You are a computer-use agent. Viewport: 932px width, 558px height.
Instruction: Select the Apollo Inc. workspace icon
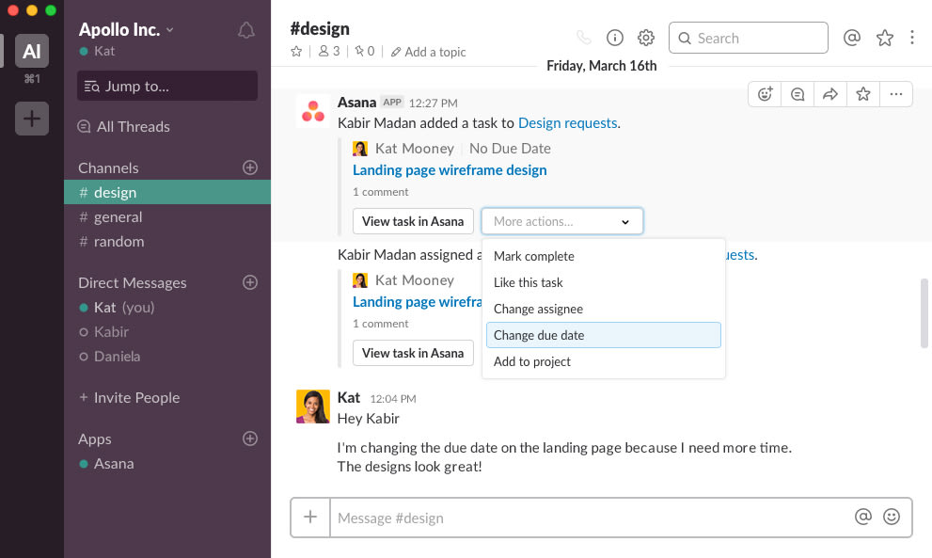(32, 51)
